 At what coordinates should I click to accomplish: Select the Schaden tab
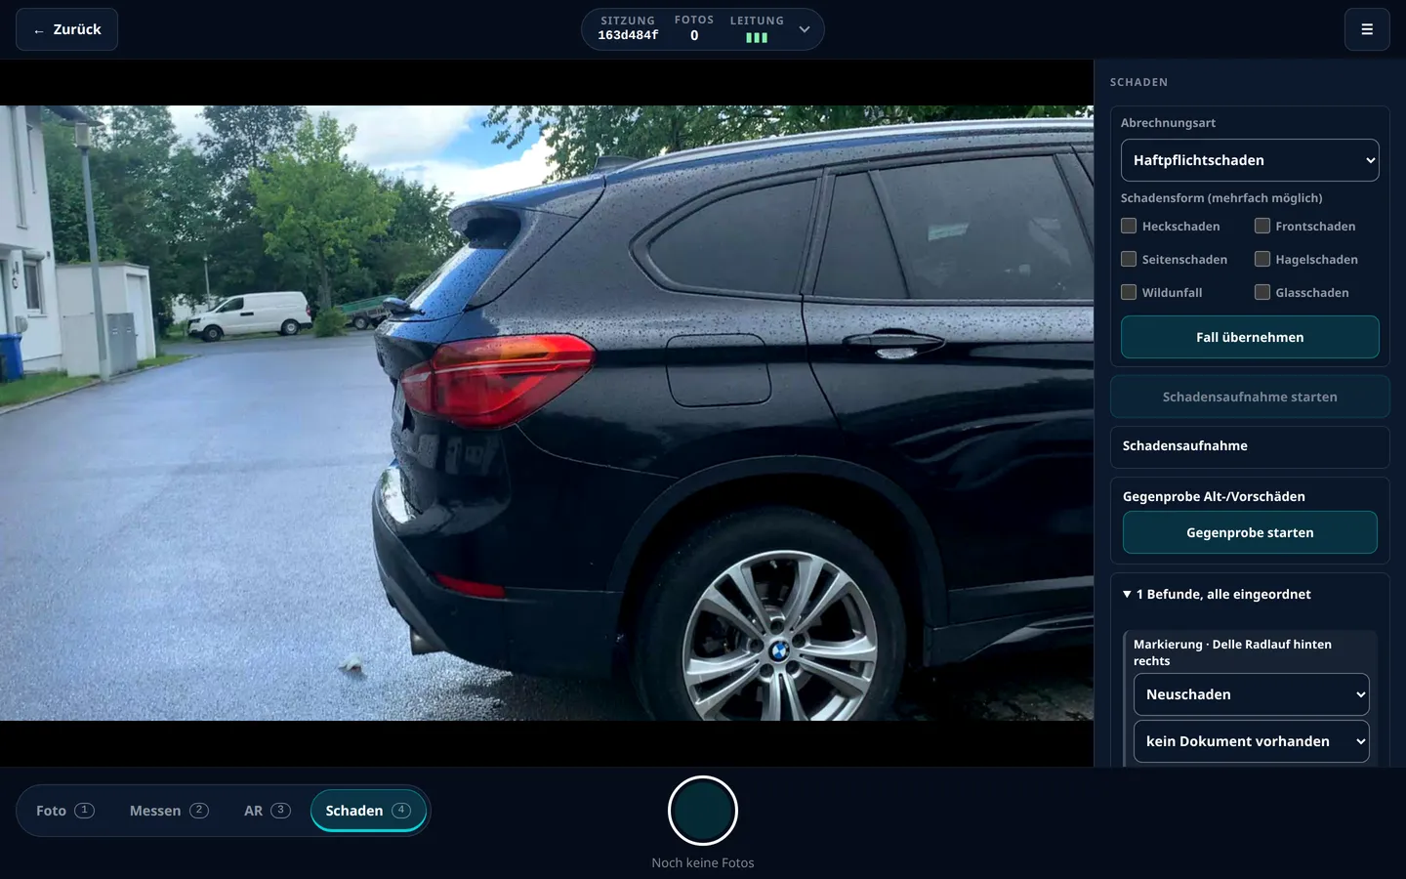coord(368,811)
